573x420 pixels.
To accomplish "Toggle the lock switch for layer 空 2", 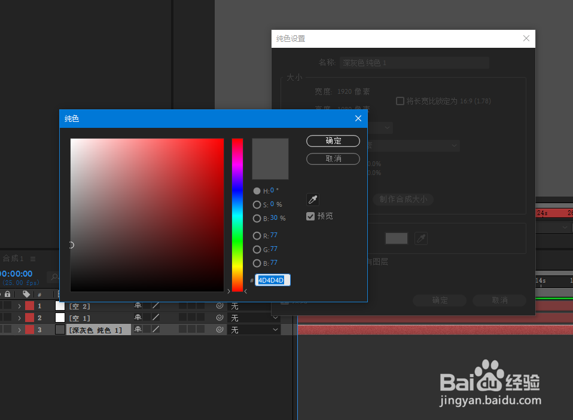I will coord(8,306).
